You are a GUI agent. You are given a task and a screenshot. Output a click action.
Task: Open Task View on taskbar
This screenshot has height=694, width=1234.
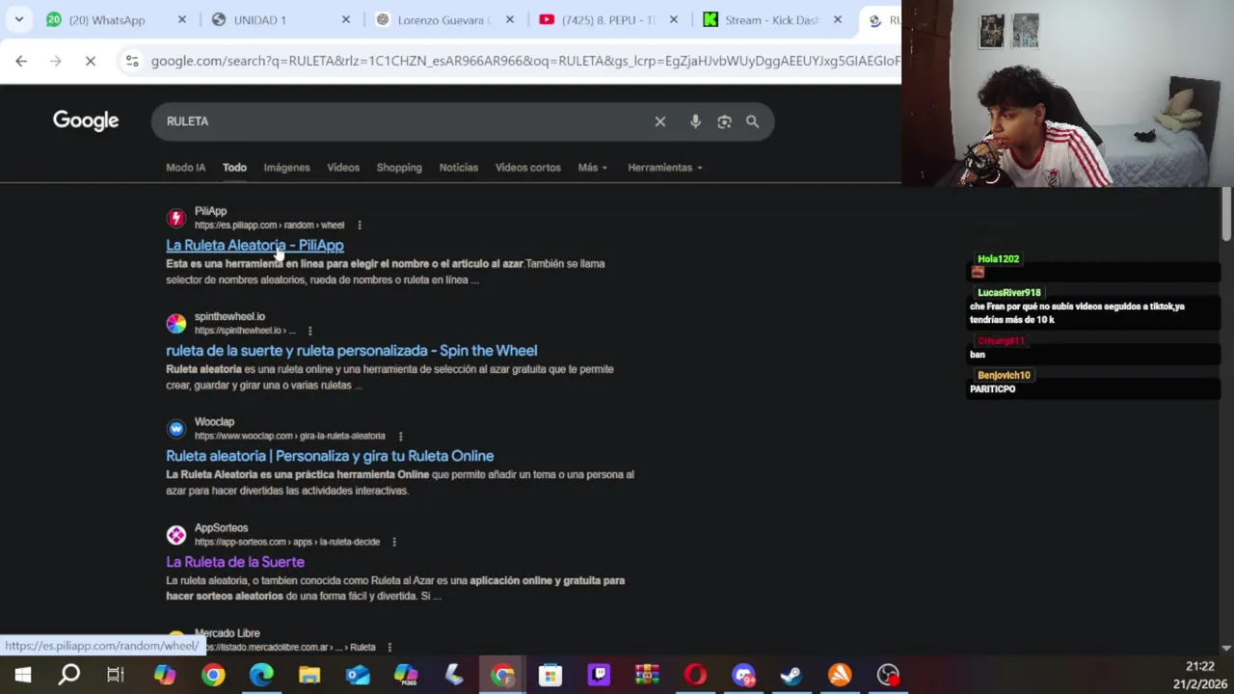coord(116,675)
